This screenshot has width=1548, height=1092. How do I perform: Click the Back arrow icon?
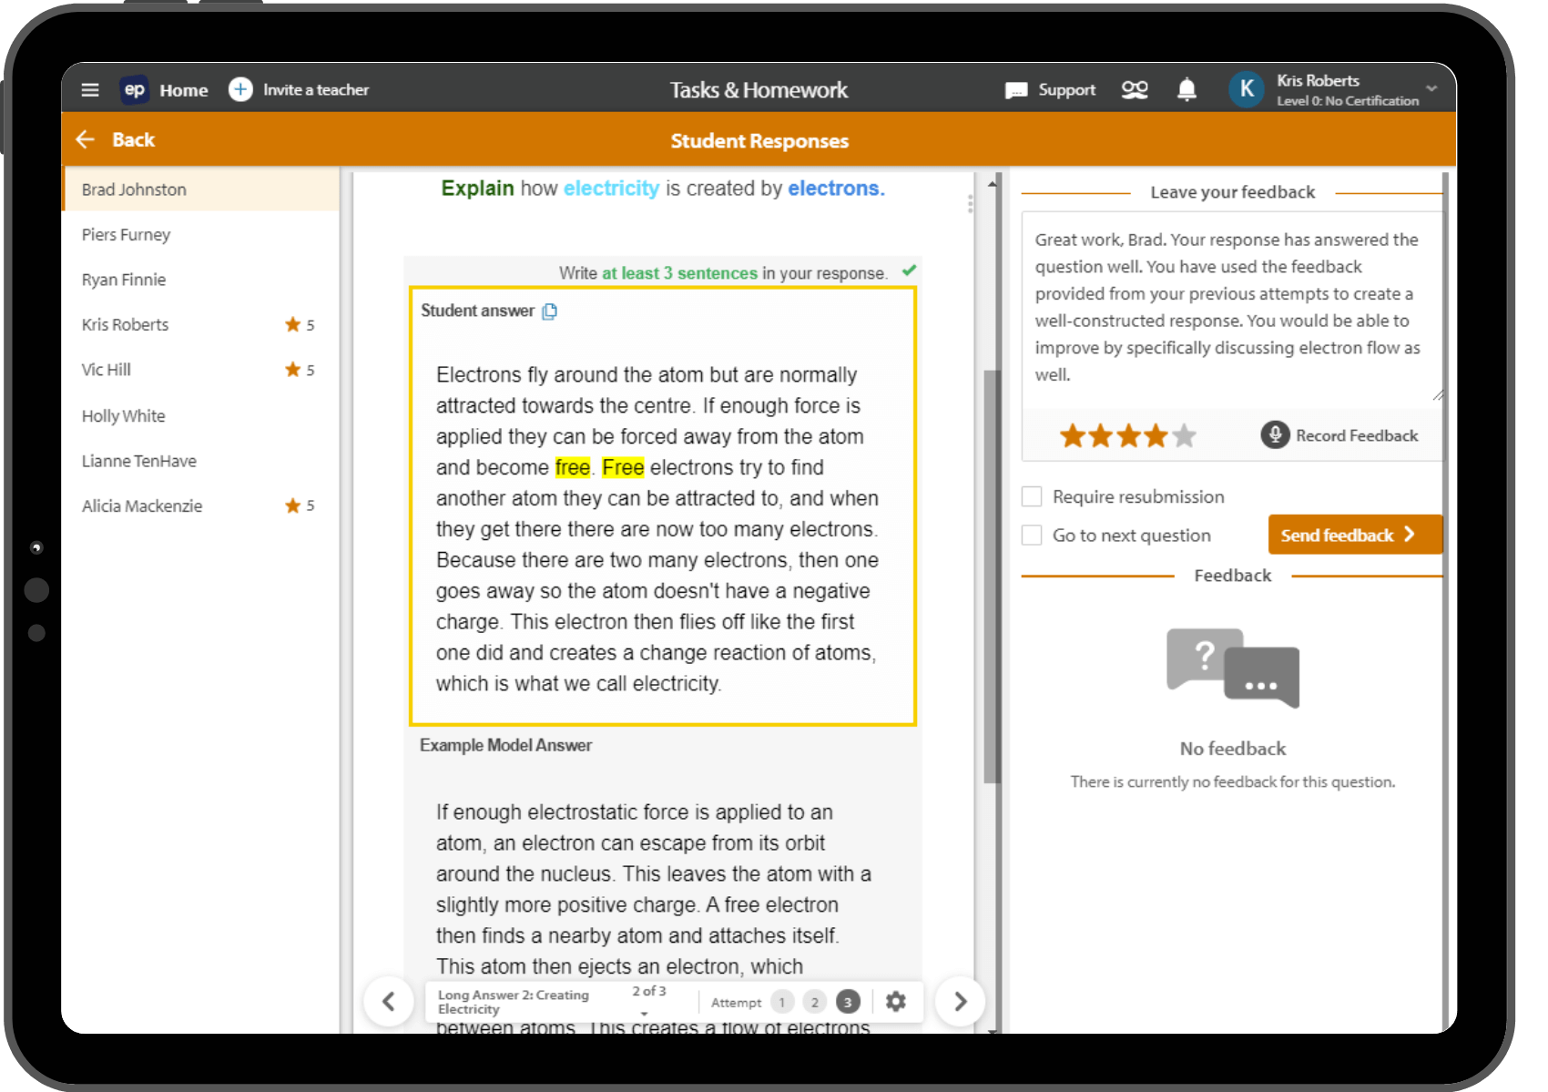coord(86,139)
